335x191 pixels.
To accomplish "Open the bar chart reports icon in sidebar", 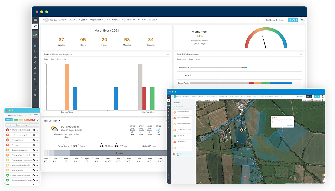I will [x=35, y=90].
